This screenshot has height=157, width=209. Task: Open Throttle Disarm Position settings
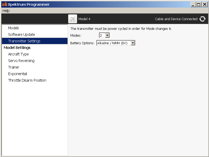pos(35,80)
